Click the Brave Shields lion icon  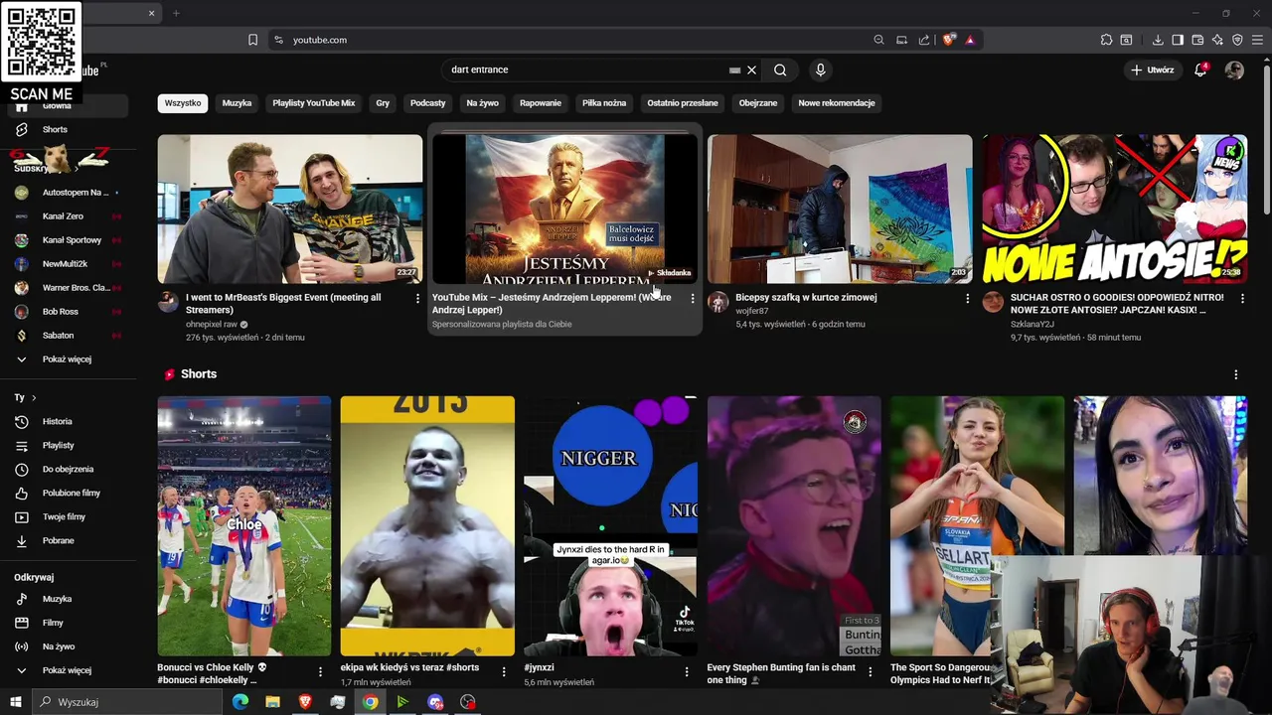(x=949, y=40)
